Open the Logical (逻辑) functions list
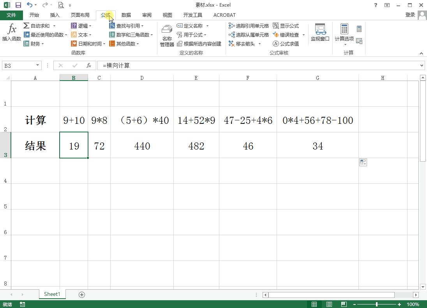The width and height of the screenshot is (427, 308). coord(81,26)
